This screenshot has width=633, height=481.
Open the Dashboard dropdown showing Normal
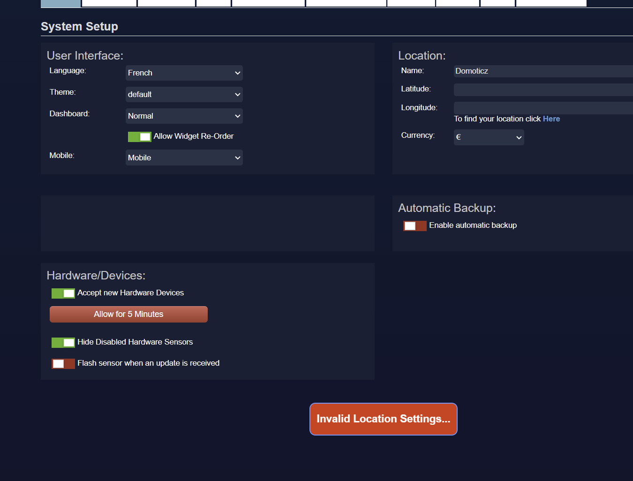[184, 116]
